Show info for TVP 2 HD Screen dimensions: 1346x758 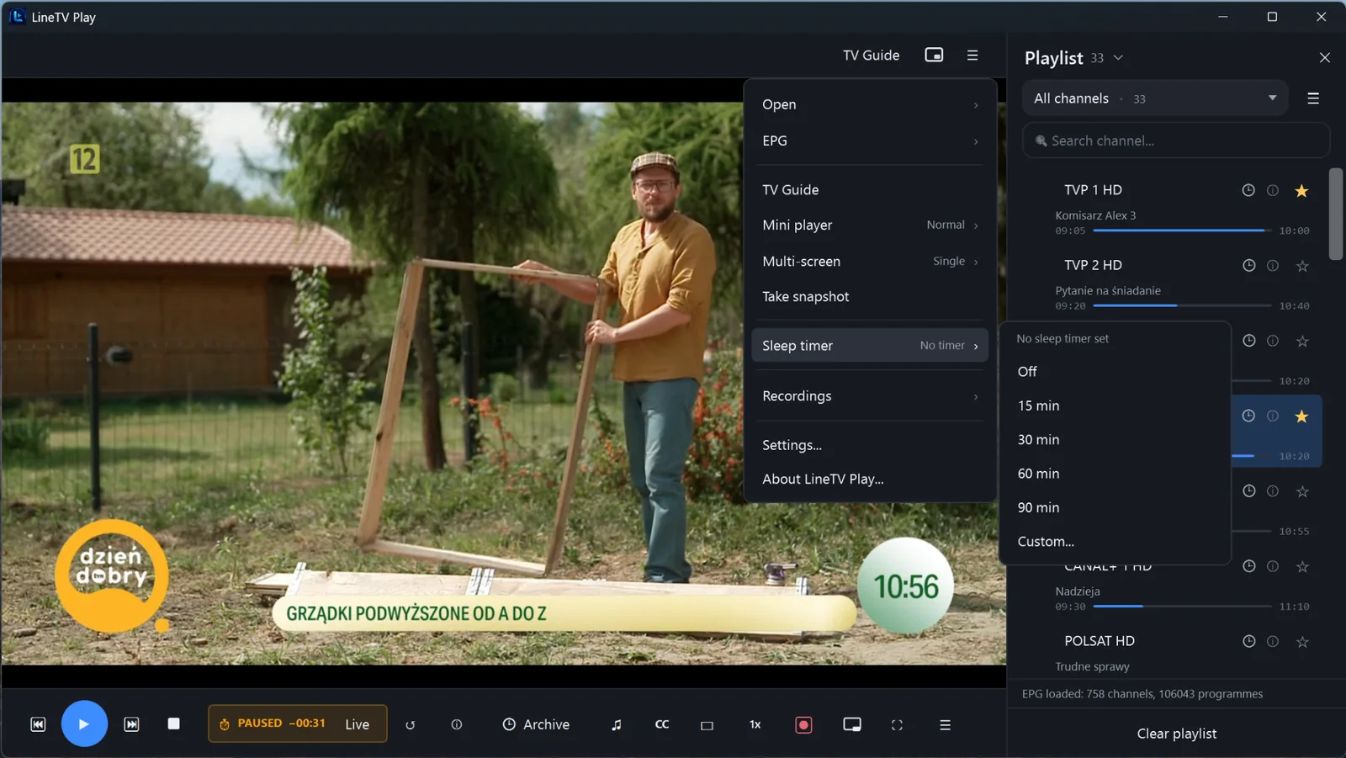1273,266
